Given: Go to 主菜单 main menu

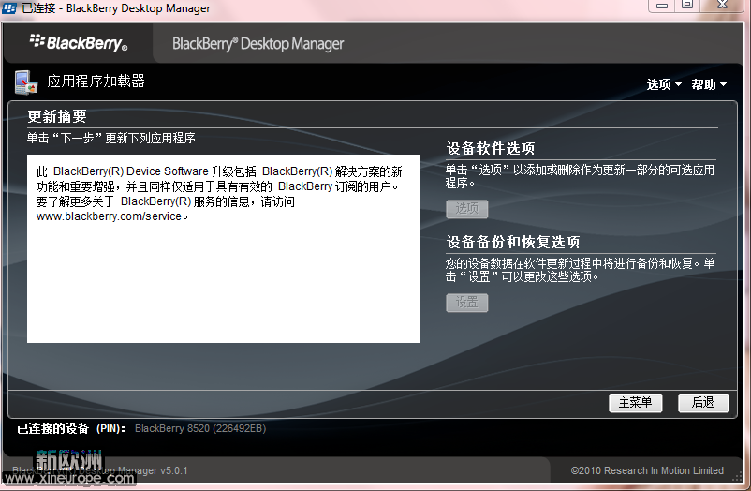Looking at the screenshot, I should tap(636, 403).
